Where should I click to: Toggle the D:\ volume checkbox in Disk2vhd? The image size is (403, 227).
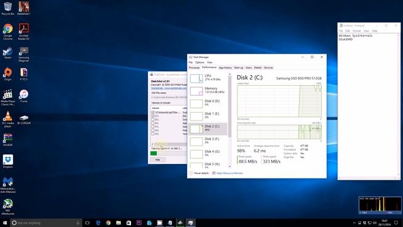[x=153, y=120]
